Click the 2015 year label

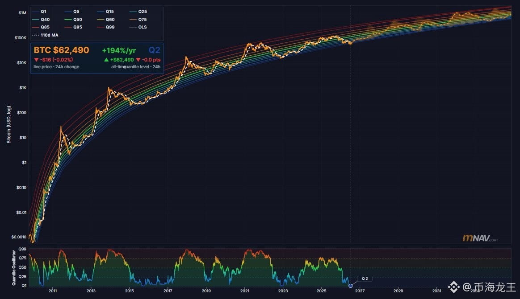coord(130,291)
